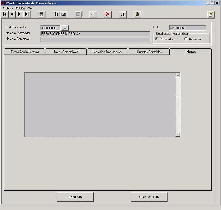The height and width of the screenshot is (210, 221).
Task: Click the rename field toolbar icon
Action: 64,14
